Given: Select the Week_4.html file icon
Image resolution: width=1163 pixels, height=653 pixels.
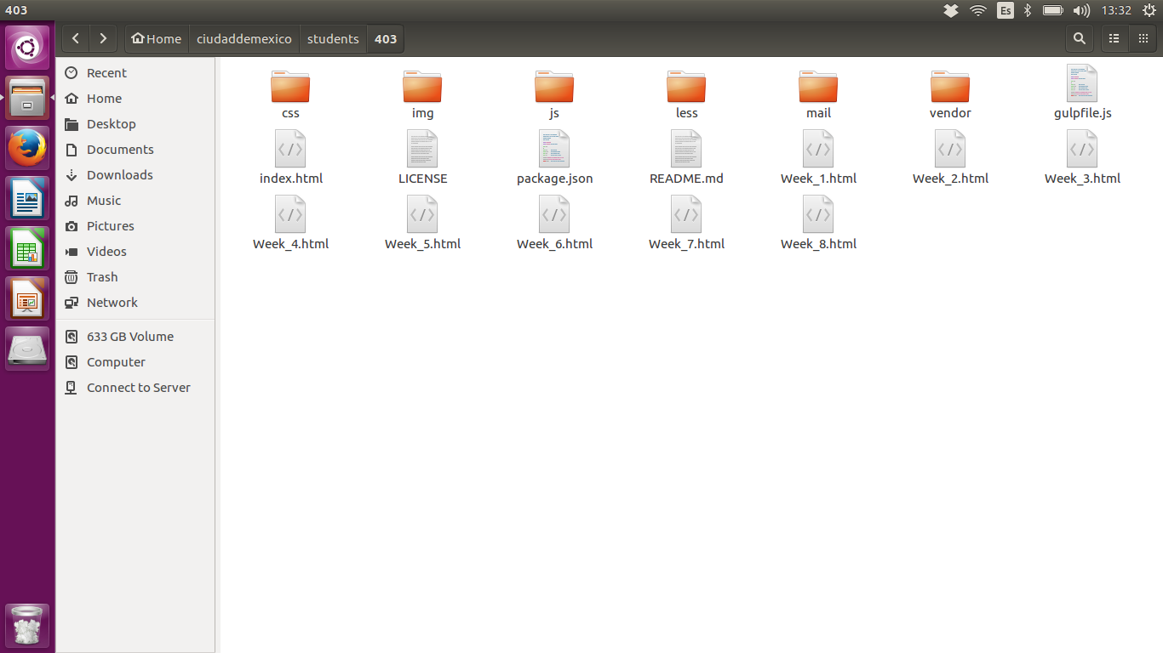Looking at the screenshot, I should pyautogui.click(x=290, y=214).
